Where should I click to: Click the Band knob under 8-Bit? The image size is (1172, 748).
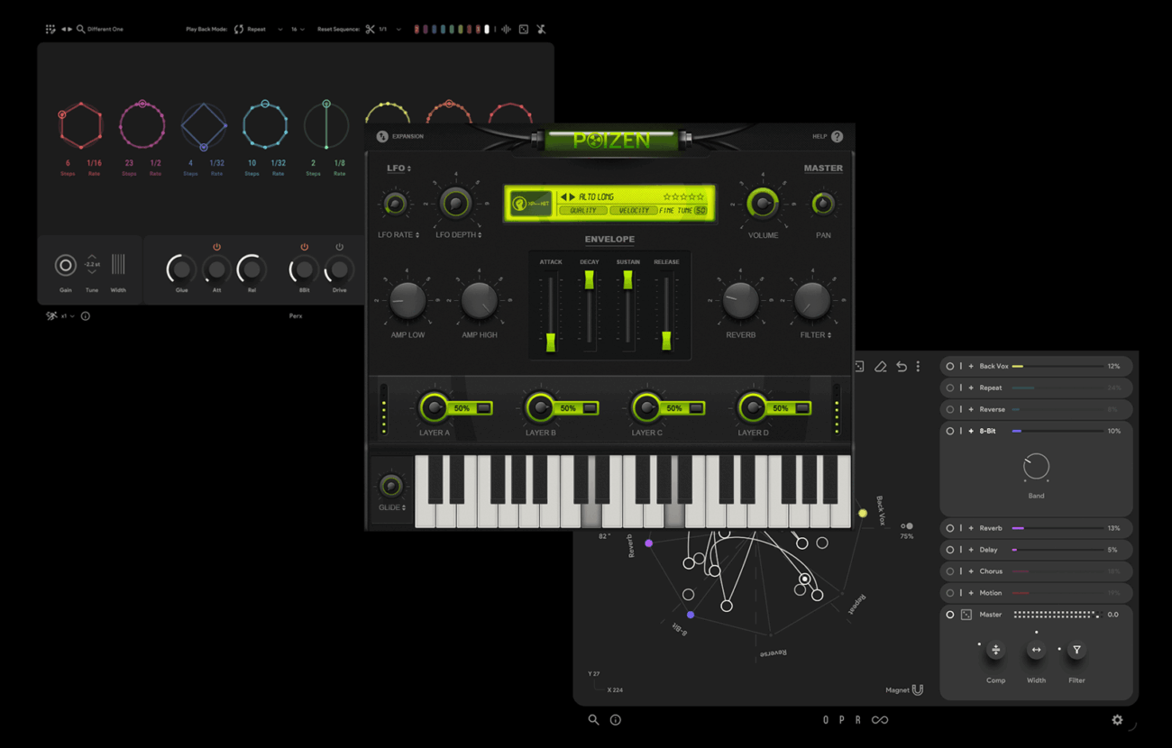point(1036,467)
